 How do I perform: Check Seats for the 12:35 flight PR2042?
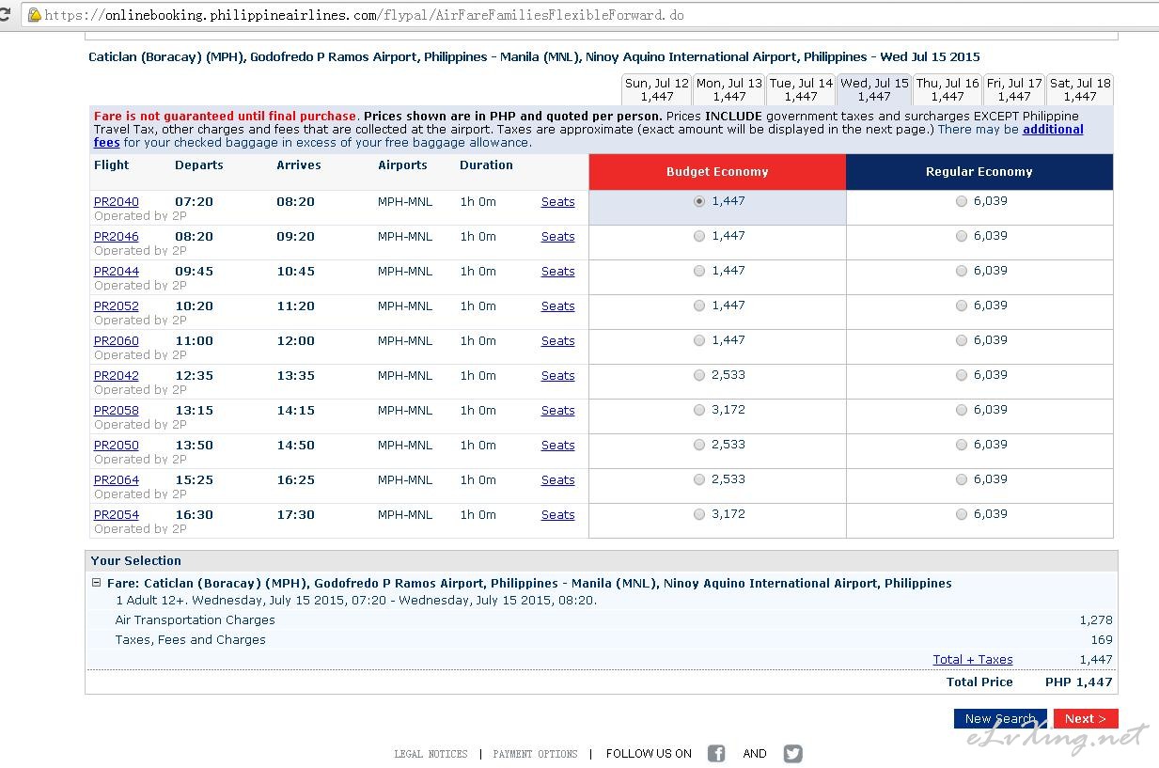(557, 376)
